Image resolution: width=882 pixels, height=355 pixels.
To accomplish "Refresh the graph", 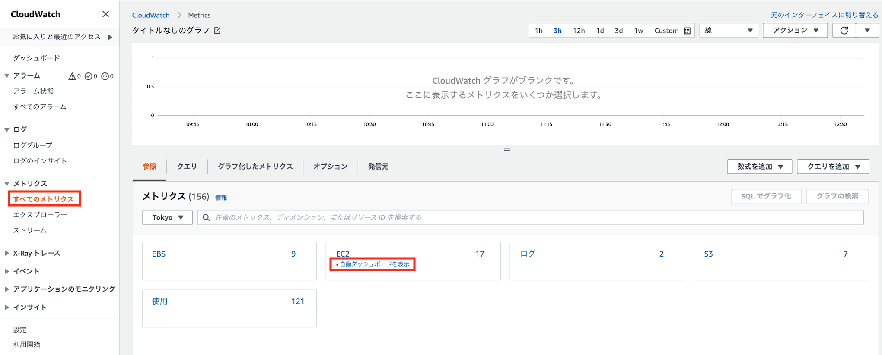I will point(844,31).
